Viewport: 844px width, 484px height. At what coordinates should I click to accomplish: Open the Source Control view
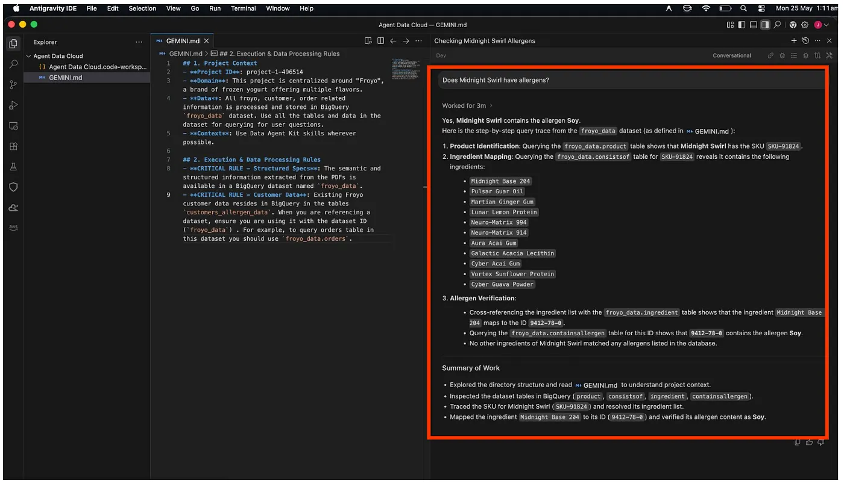point(13,85)
